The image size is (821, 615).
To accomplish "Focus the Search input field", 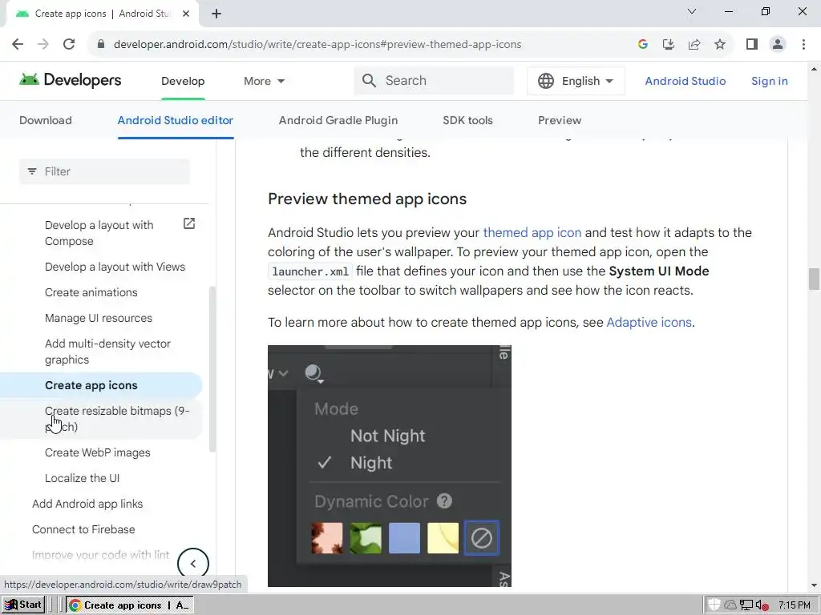I will [434, 81].
